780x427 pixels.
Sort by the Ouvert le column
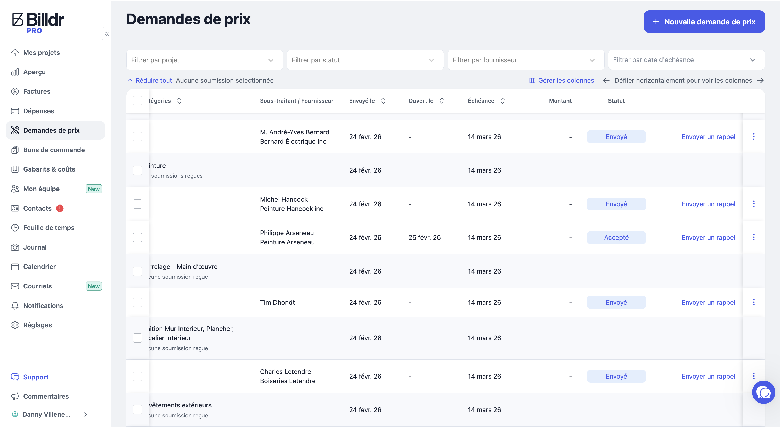tap(442, 101)
